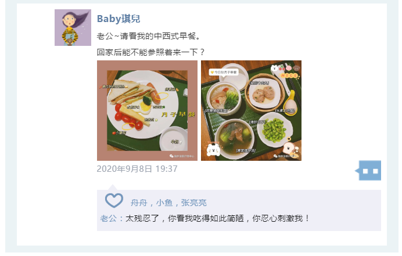This screenshot has height=256, width=402.
Task: Open 张亮亮 in the likes list
Action: point(194,203)
